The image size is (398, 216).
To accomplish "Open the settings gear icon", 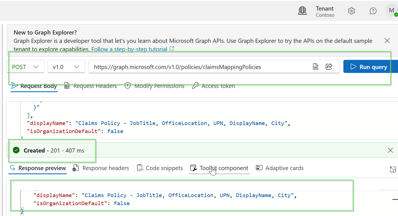I will 351,11.
